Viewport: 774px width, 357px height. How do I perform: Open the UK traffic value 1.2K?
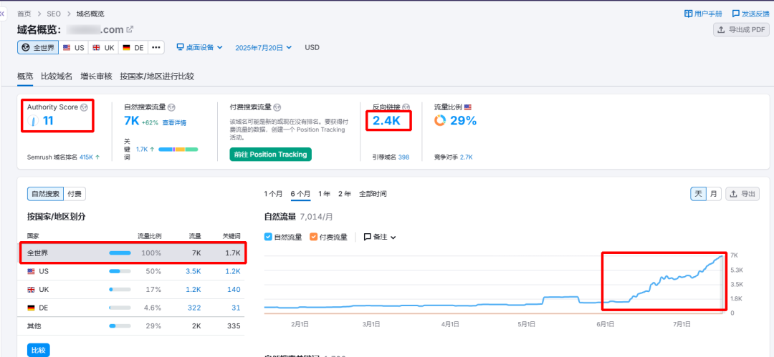[x=193, y=290]
